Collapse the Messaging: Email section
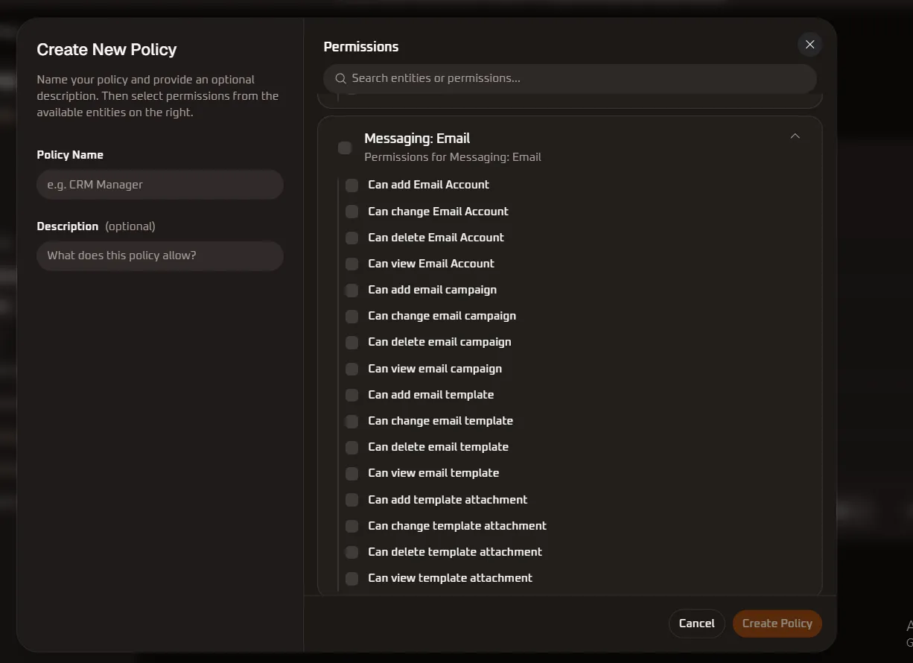Screen dimensions: 913x663 coord(795,136)
